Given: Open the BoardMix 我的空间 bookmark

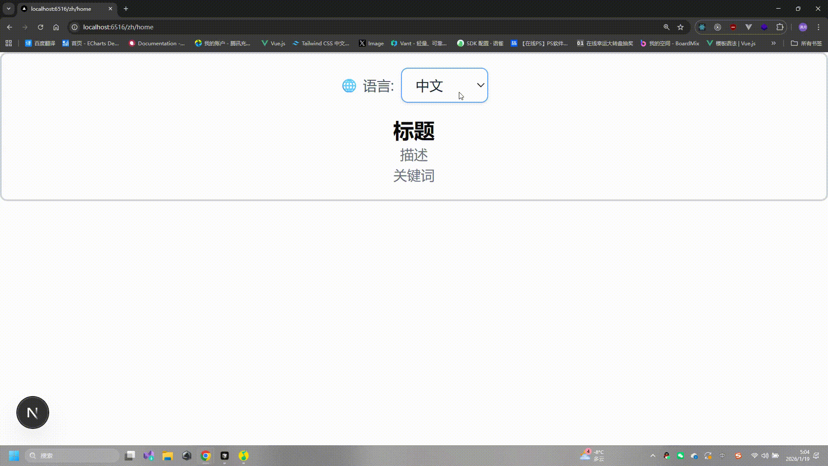Looking at the screenshot, I should click(x=669, y=43).
